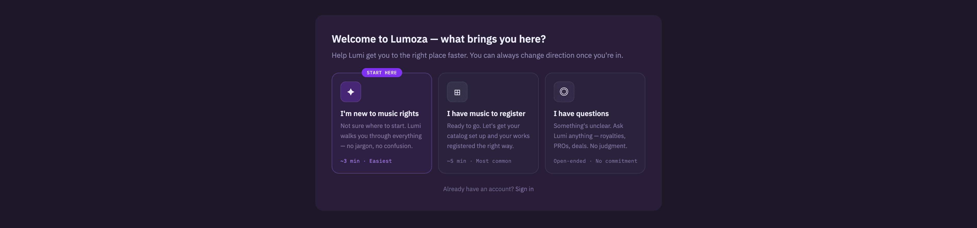Click "Open-ended · No commitment" label
The width and height of the screenshot is (977, 228).
point(595,161)
